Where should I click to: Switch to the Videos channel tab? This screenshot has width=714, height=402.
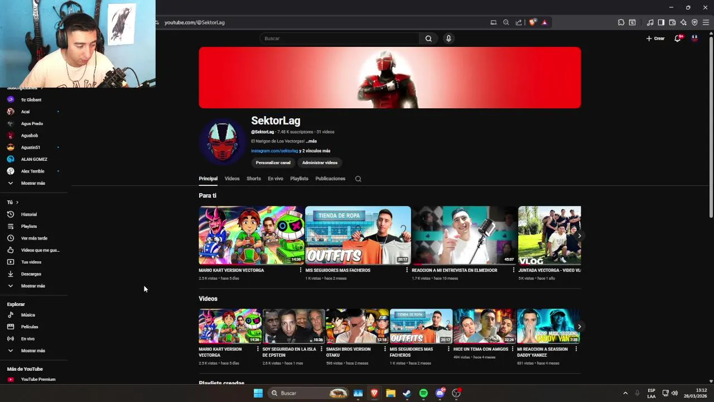pyautogui.click(x=232, y=179)
